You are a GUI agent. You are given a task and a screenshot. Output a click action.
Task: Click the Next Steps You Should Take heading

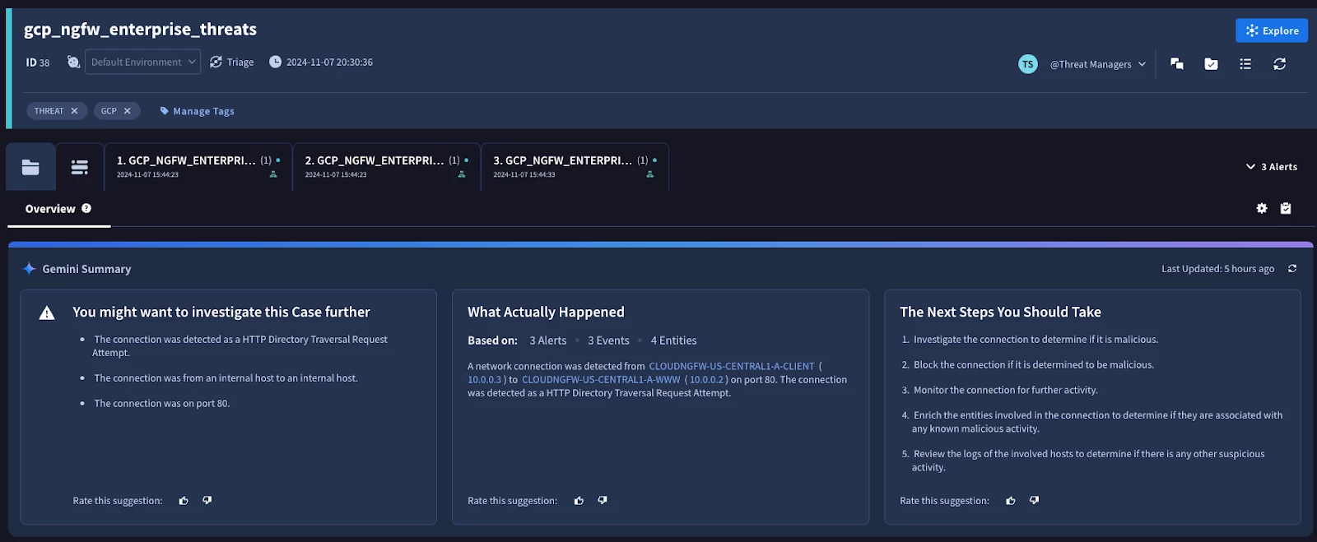1000,313
